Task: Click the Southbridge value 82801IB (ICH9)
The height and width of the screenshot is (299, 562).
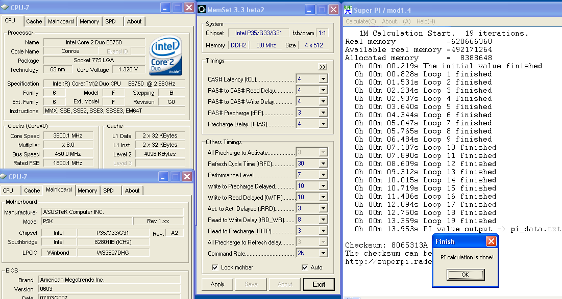Action: (x=113, y=242)
